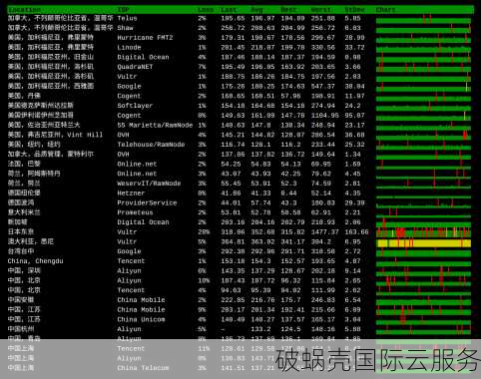Click the yellow chart bar for 澳大利亚 Vultr
The image size is (481, 379).
point(424,243)
